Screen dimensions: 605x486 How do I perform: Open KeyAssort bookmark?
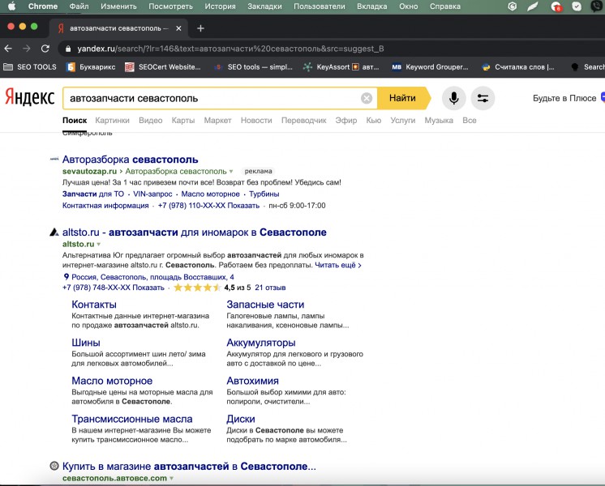click(341, 66)
